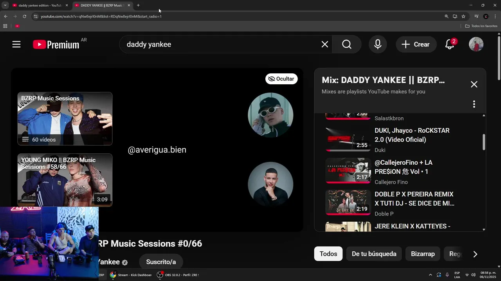Open the apps grid in the bookmarks bar

pos(5,26)
